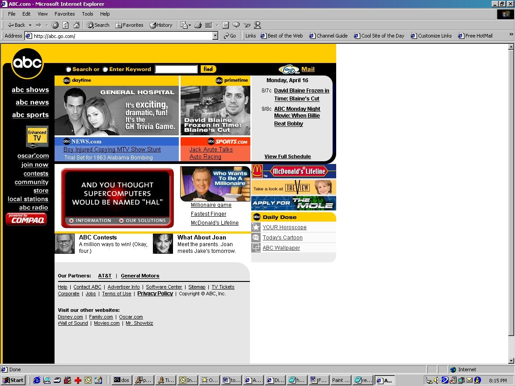Click the icon beside ABC Wallpaper
The width and height of the screenshot is (515, 386).
tap(256, 248)
